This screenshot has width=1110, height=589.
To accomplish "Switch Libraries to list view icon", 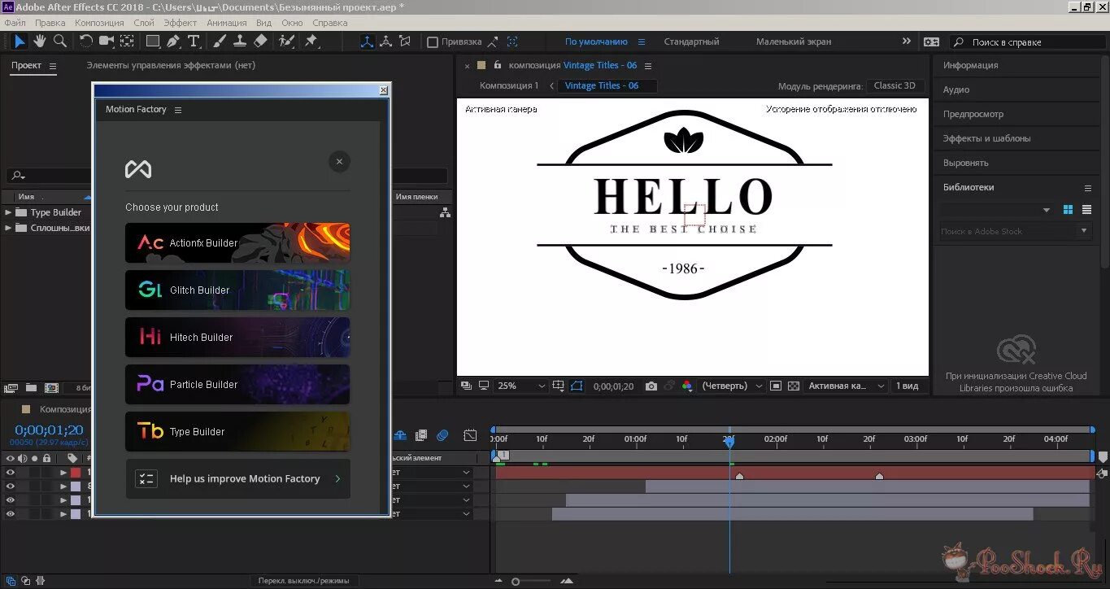I will (x=1086, y=210).
